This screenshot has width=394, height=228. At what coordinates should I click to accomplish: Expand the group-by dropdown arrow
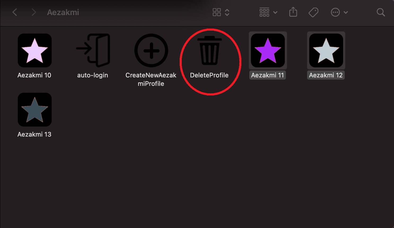[275, 12]
